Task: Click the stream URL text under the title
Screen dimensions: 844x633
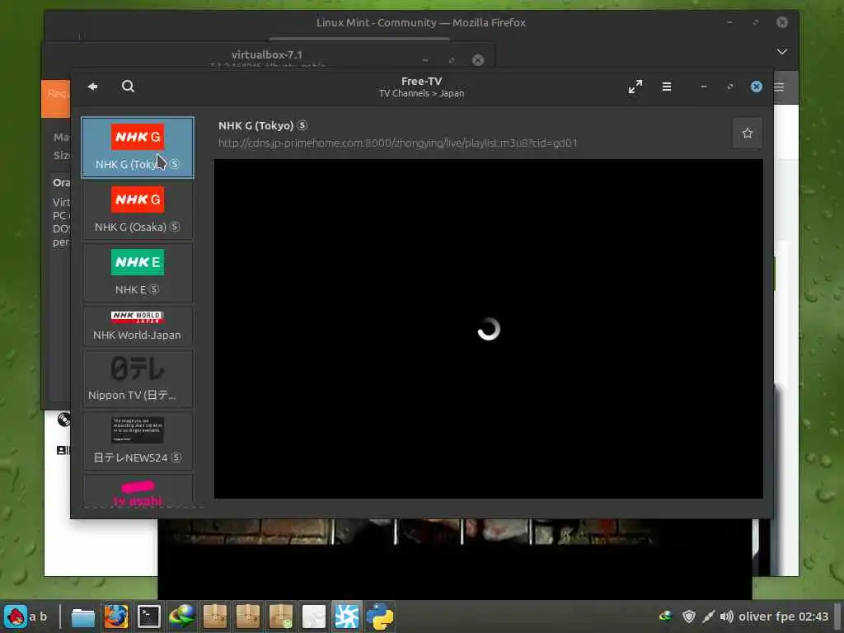Action: (x=398, y=143)
